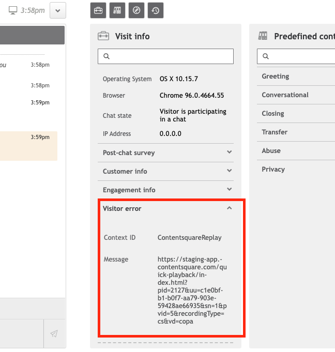Open the Predefined content books toolbar icon
The height and width of the screenshot is (352, 335).
[x=117, y=10]
